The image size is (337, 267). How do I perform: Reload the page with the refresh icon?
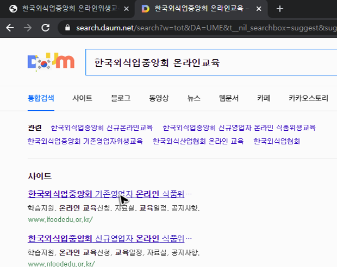[46, 28]
